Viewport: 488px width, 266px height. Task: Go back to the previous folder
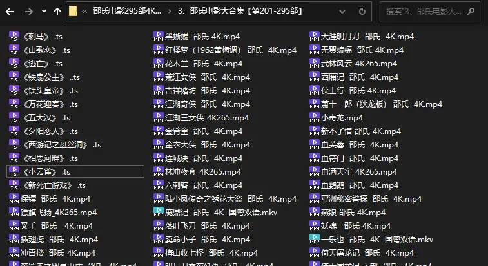pyautogui.click(x=10, y=12)
